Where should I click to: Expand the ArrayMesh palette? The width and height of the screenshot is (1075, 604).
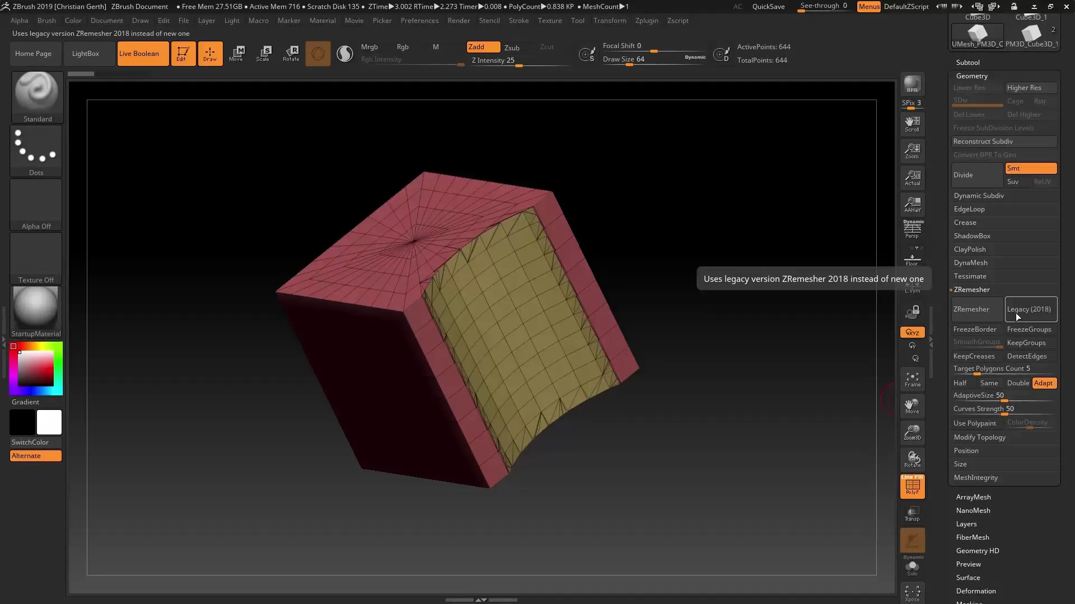(973, 497)
